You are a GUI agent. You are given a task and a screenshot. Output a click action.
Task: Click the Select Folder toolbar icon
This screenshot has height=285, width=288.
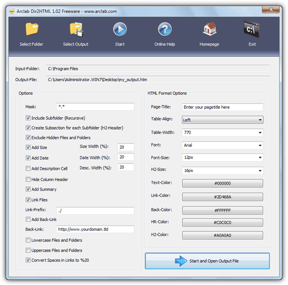31,30
